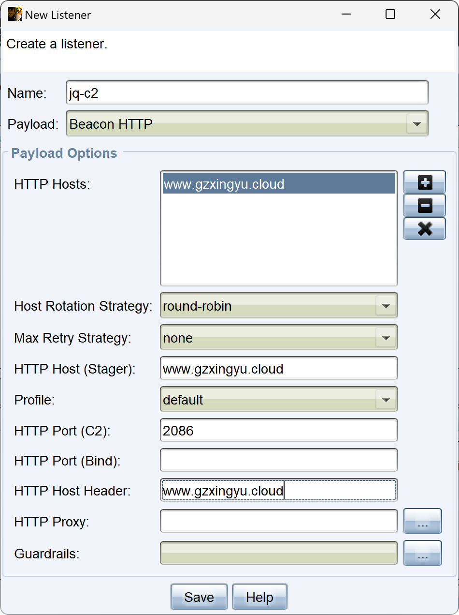Click the Guardrails field
This screenshot has width=459, height=615.
click(x=279, y=553)
